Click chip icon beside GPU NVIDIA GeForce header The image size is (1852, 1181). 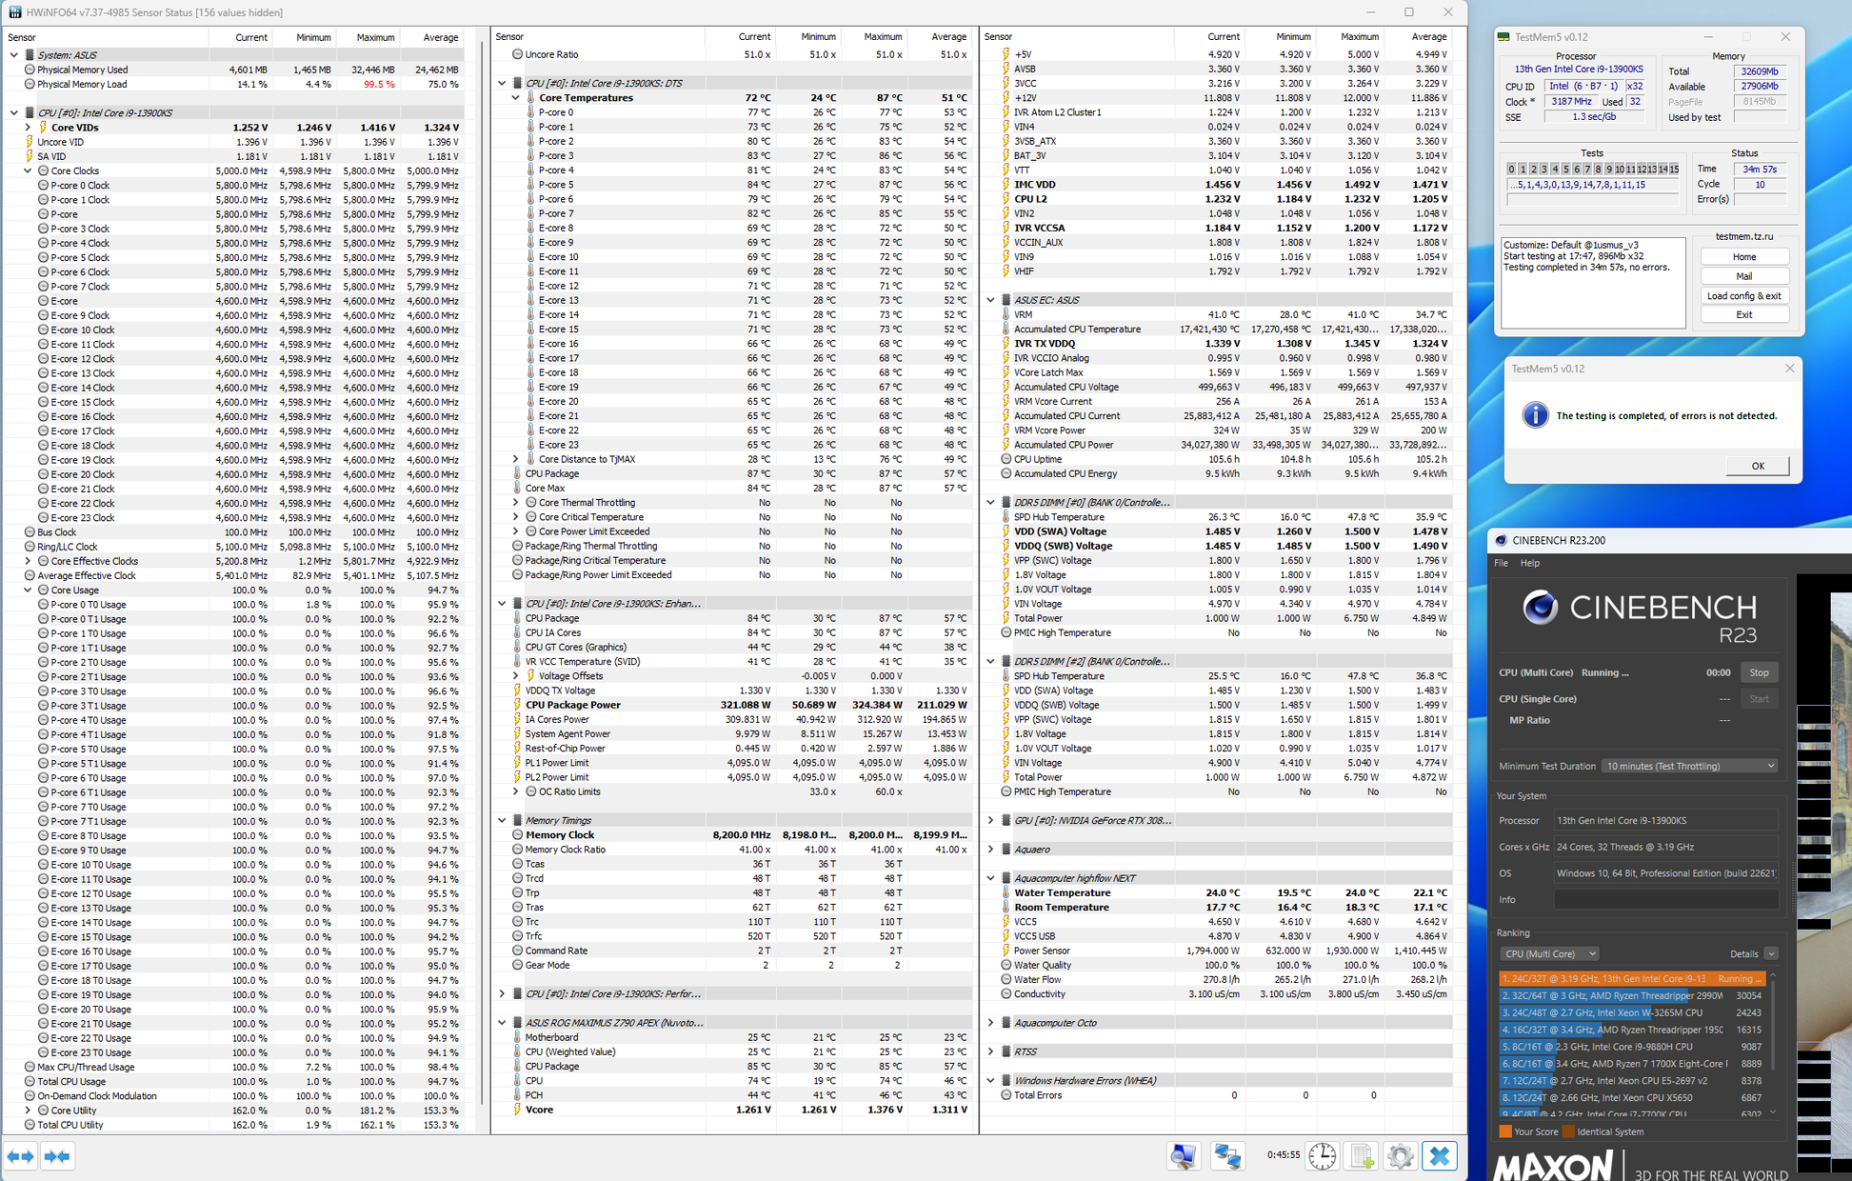(x=1006, y=821)
